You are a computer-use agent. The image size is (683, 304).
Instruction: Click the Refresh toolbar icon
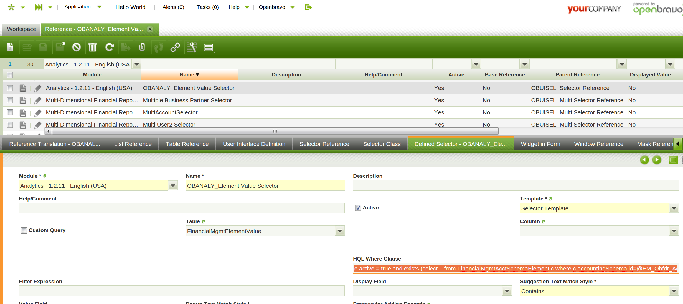click(x=109, y=47)
